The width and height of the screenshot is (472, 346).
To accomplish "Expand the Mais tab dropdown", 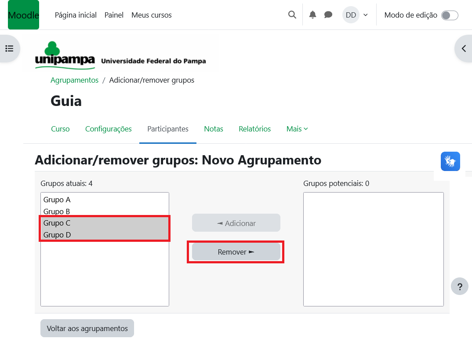I will point(297,129).
